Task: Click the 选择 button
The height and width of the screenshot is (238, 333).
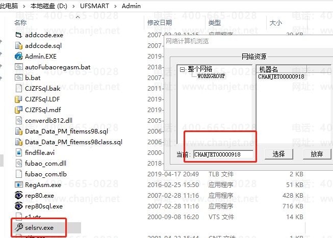Action: [x=279, y=154]
